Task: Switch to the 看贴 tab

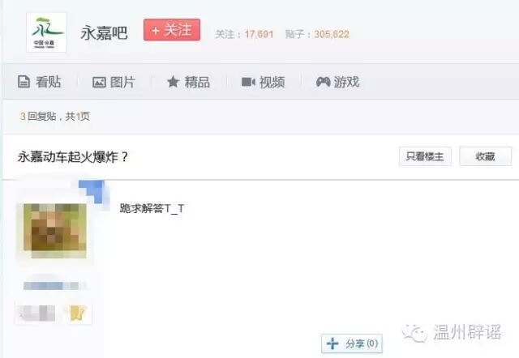Action: pyautogui.click(x=39, y=82)
